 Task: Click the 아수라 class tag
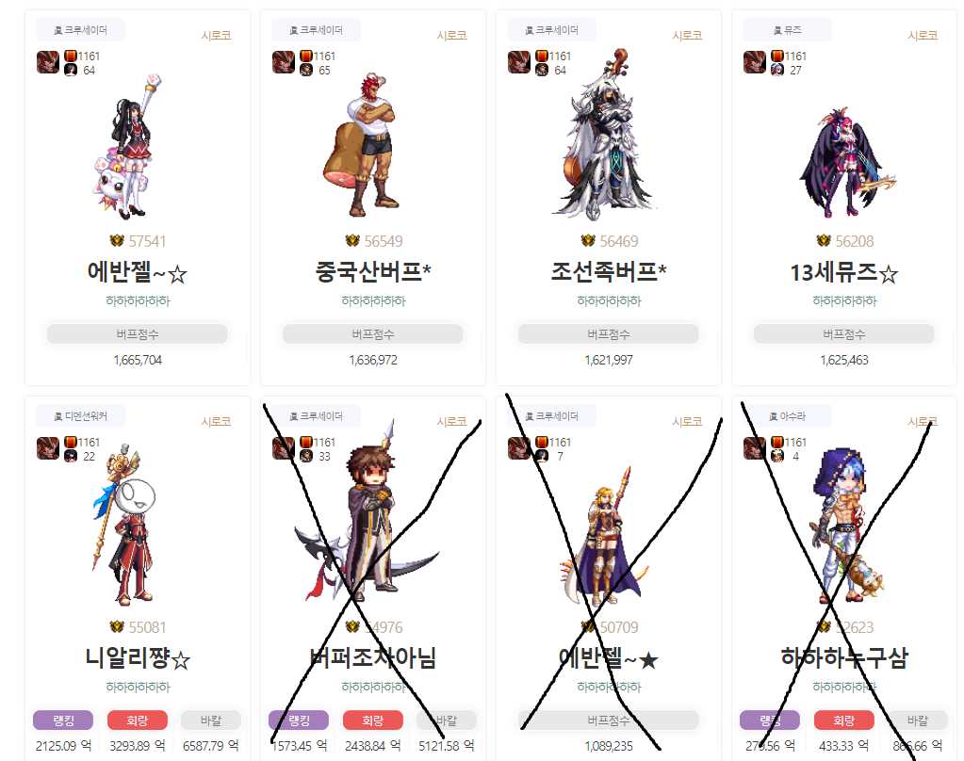coord(787,416)
